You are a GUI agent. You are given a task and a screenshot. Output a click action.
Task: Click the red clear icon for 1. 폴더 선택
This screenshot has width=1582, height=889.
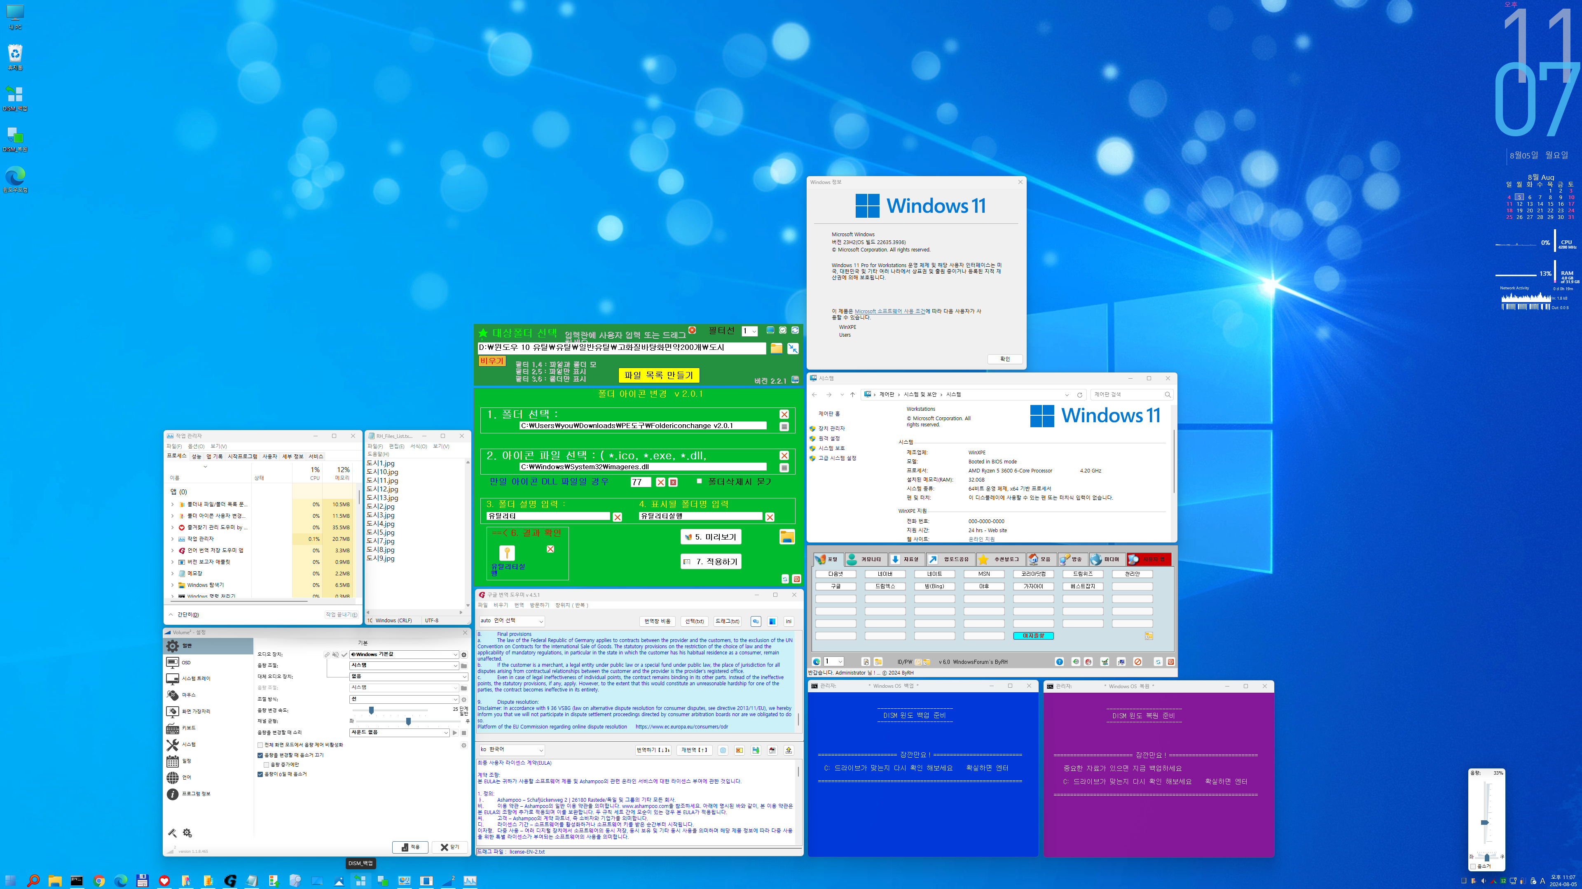(784, 415)
